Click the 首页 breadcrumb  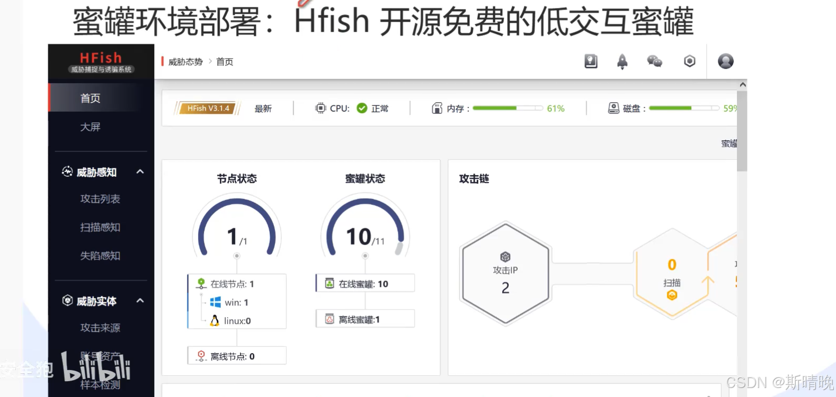tap(225, 62)
